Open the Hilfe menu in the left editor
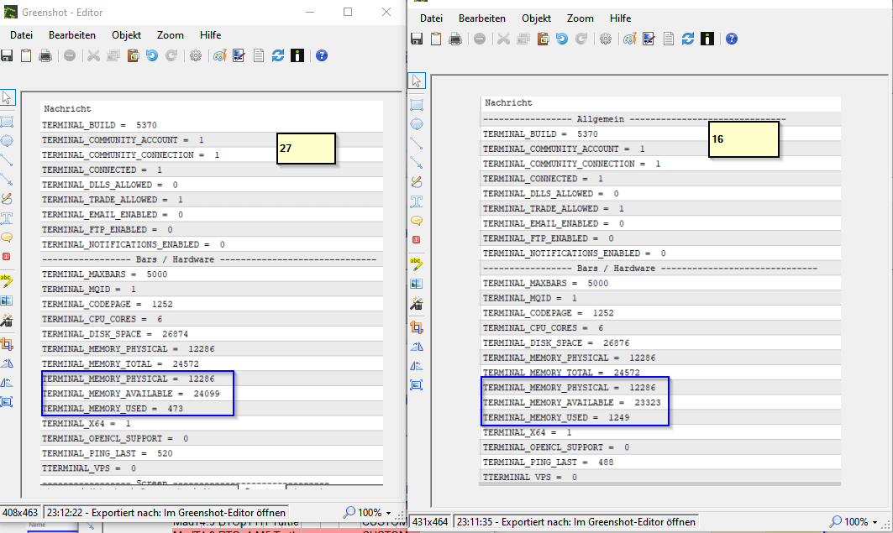The image size is (893, 533). click(210, 35)
